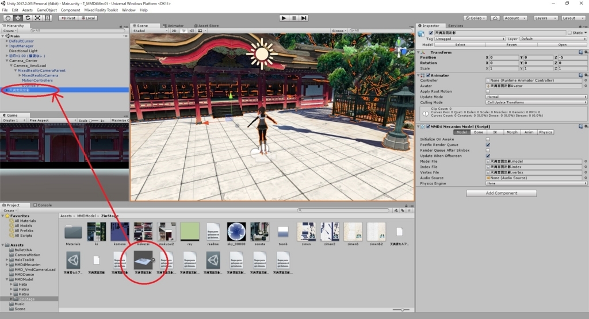Image resolution: width=589 pixels, height=319 pixels.
Task: Open the Mixed Reality Toolkit menu
Action: [x=101, y=10]
